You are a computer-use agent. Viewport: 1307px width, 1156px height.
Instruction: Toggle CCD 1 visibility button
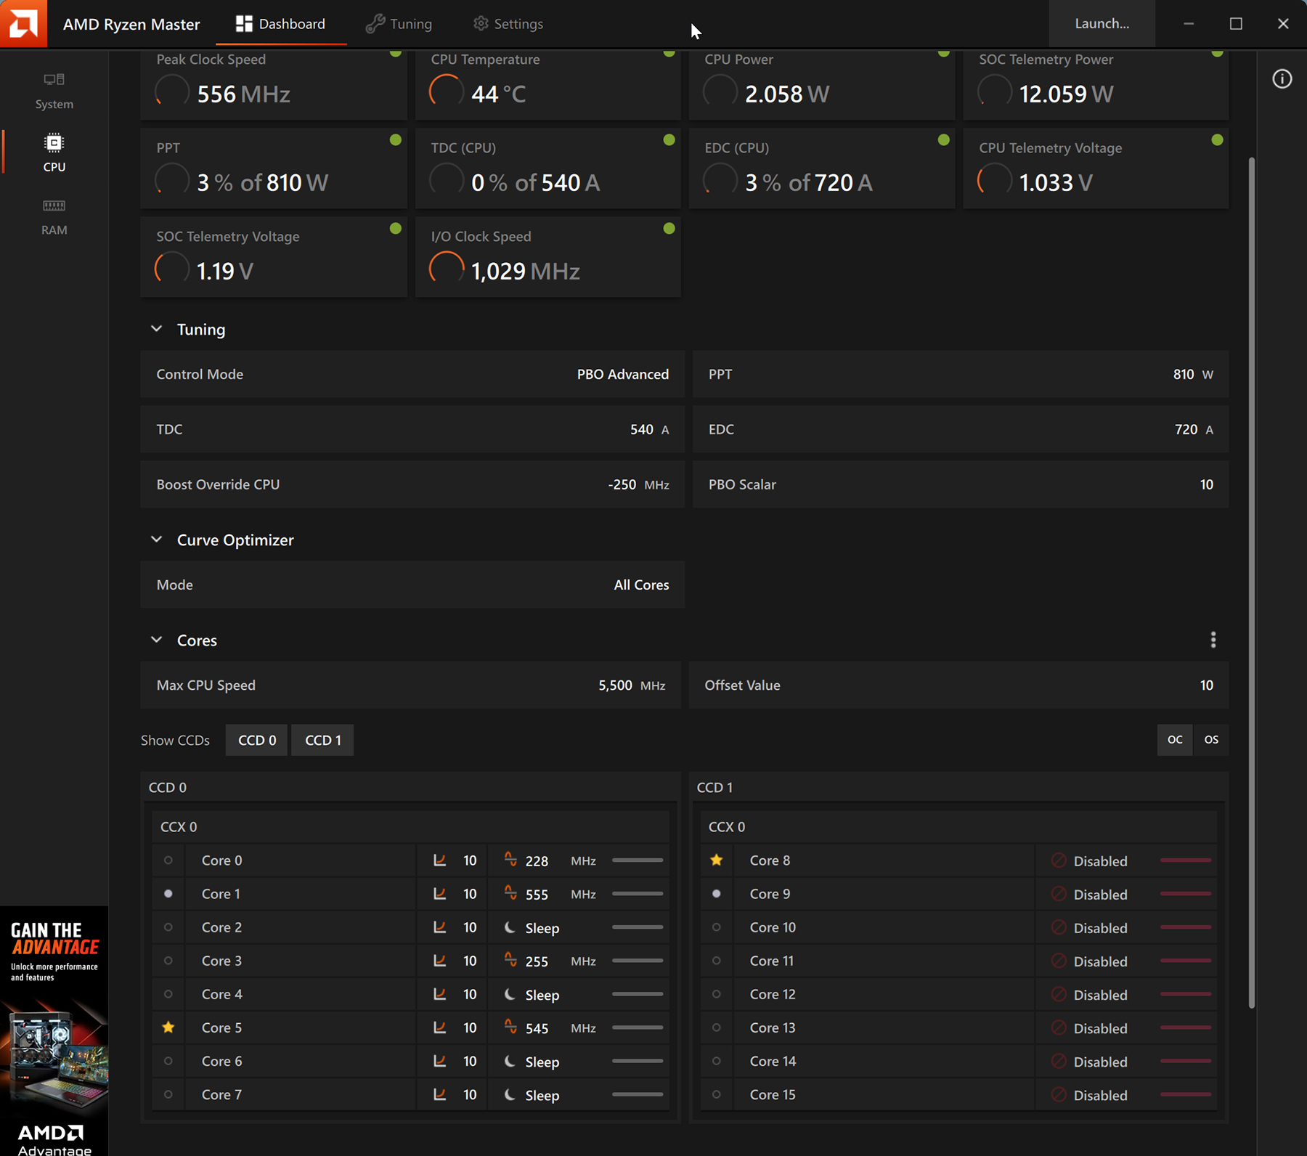click(323, 740)
